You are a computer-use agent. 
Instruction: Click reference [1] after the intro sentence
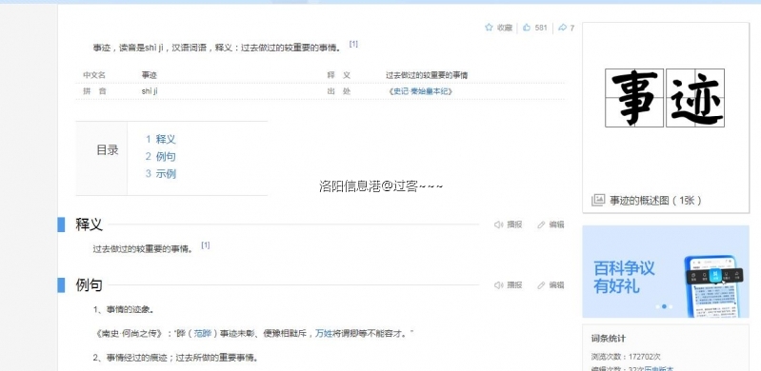(x=353, y=44)
